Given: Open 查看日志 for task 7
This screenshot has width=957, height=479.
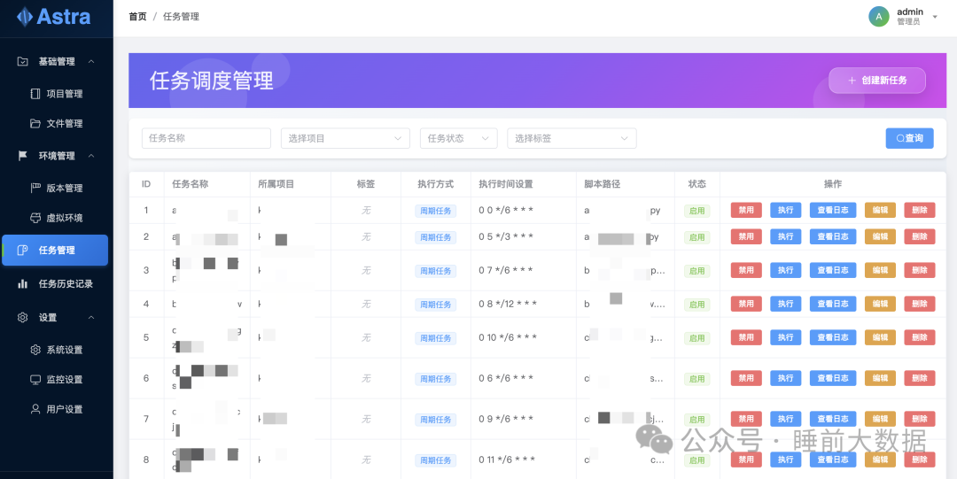Looking at the screenshot, I should pyautogui.click(x=832, y=419).
